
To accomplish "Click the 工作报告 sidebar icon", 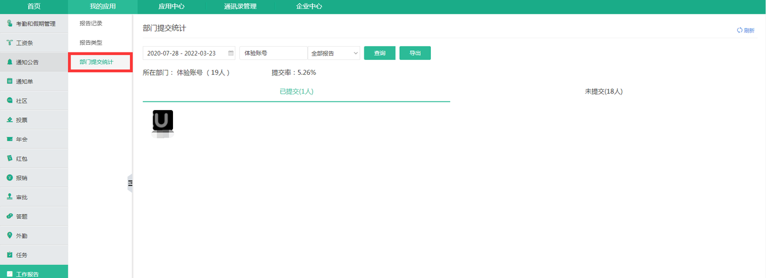I will [10, 274].
